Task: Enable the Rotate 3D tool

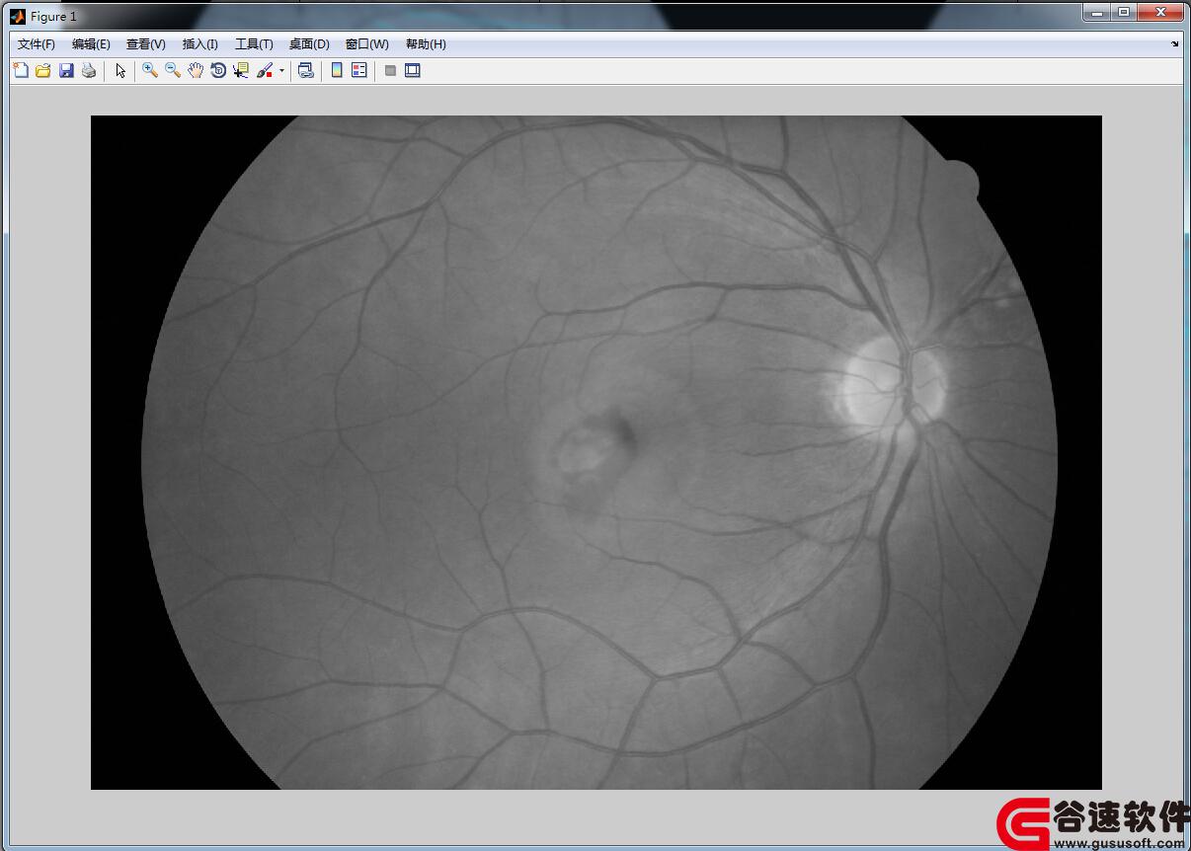Action: tap(218, 70)
